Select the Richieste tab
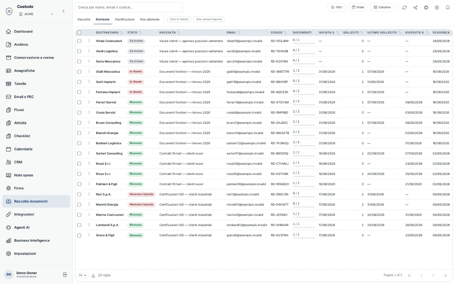The image size is (455, 284). [102, 19]
